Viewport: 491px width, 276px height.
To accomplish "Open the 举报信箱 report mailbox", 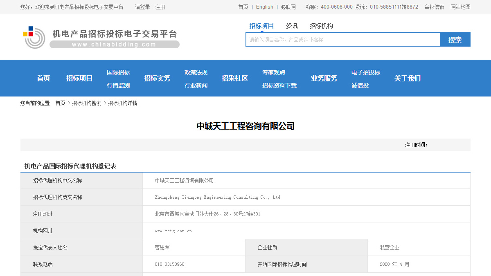I will point(433,7).
